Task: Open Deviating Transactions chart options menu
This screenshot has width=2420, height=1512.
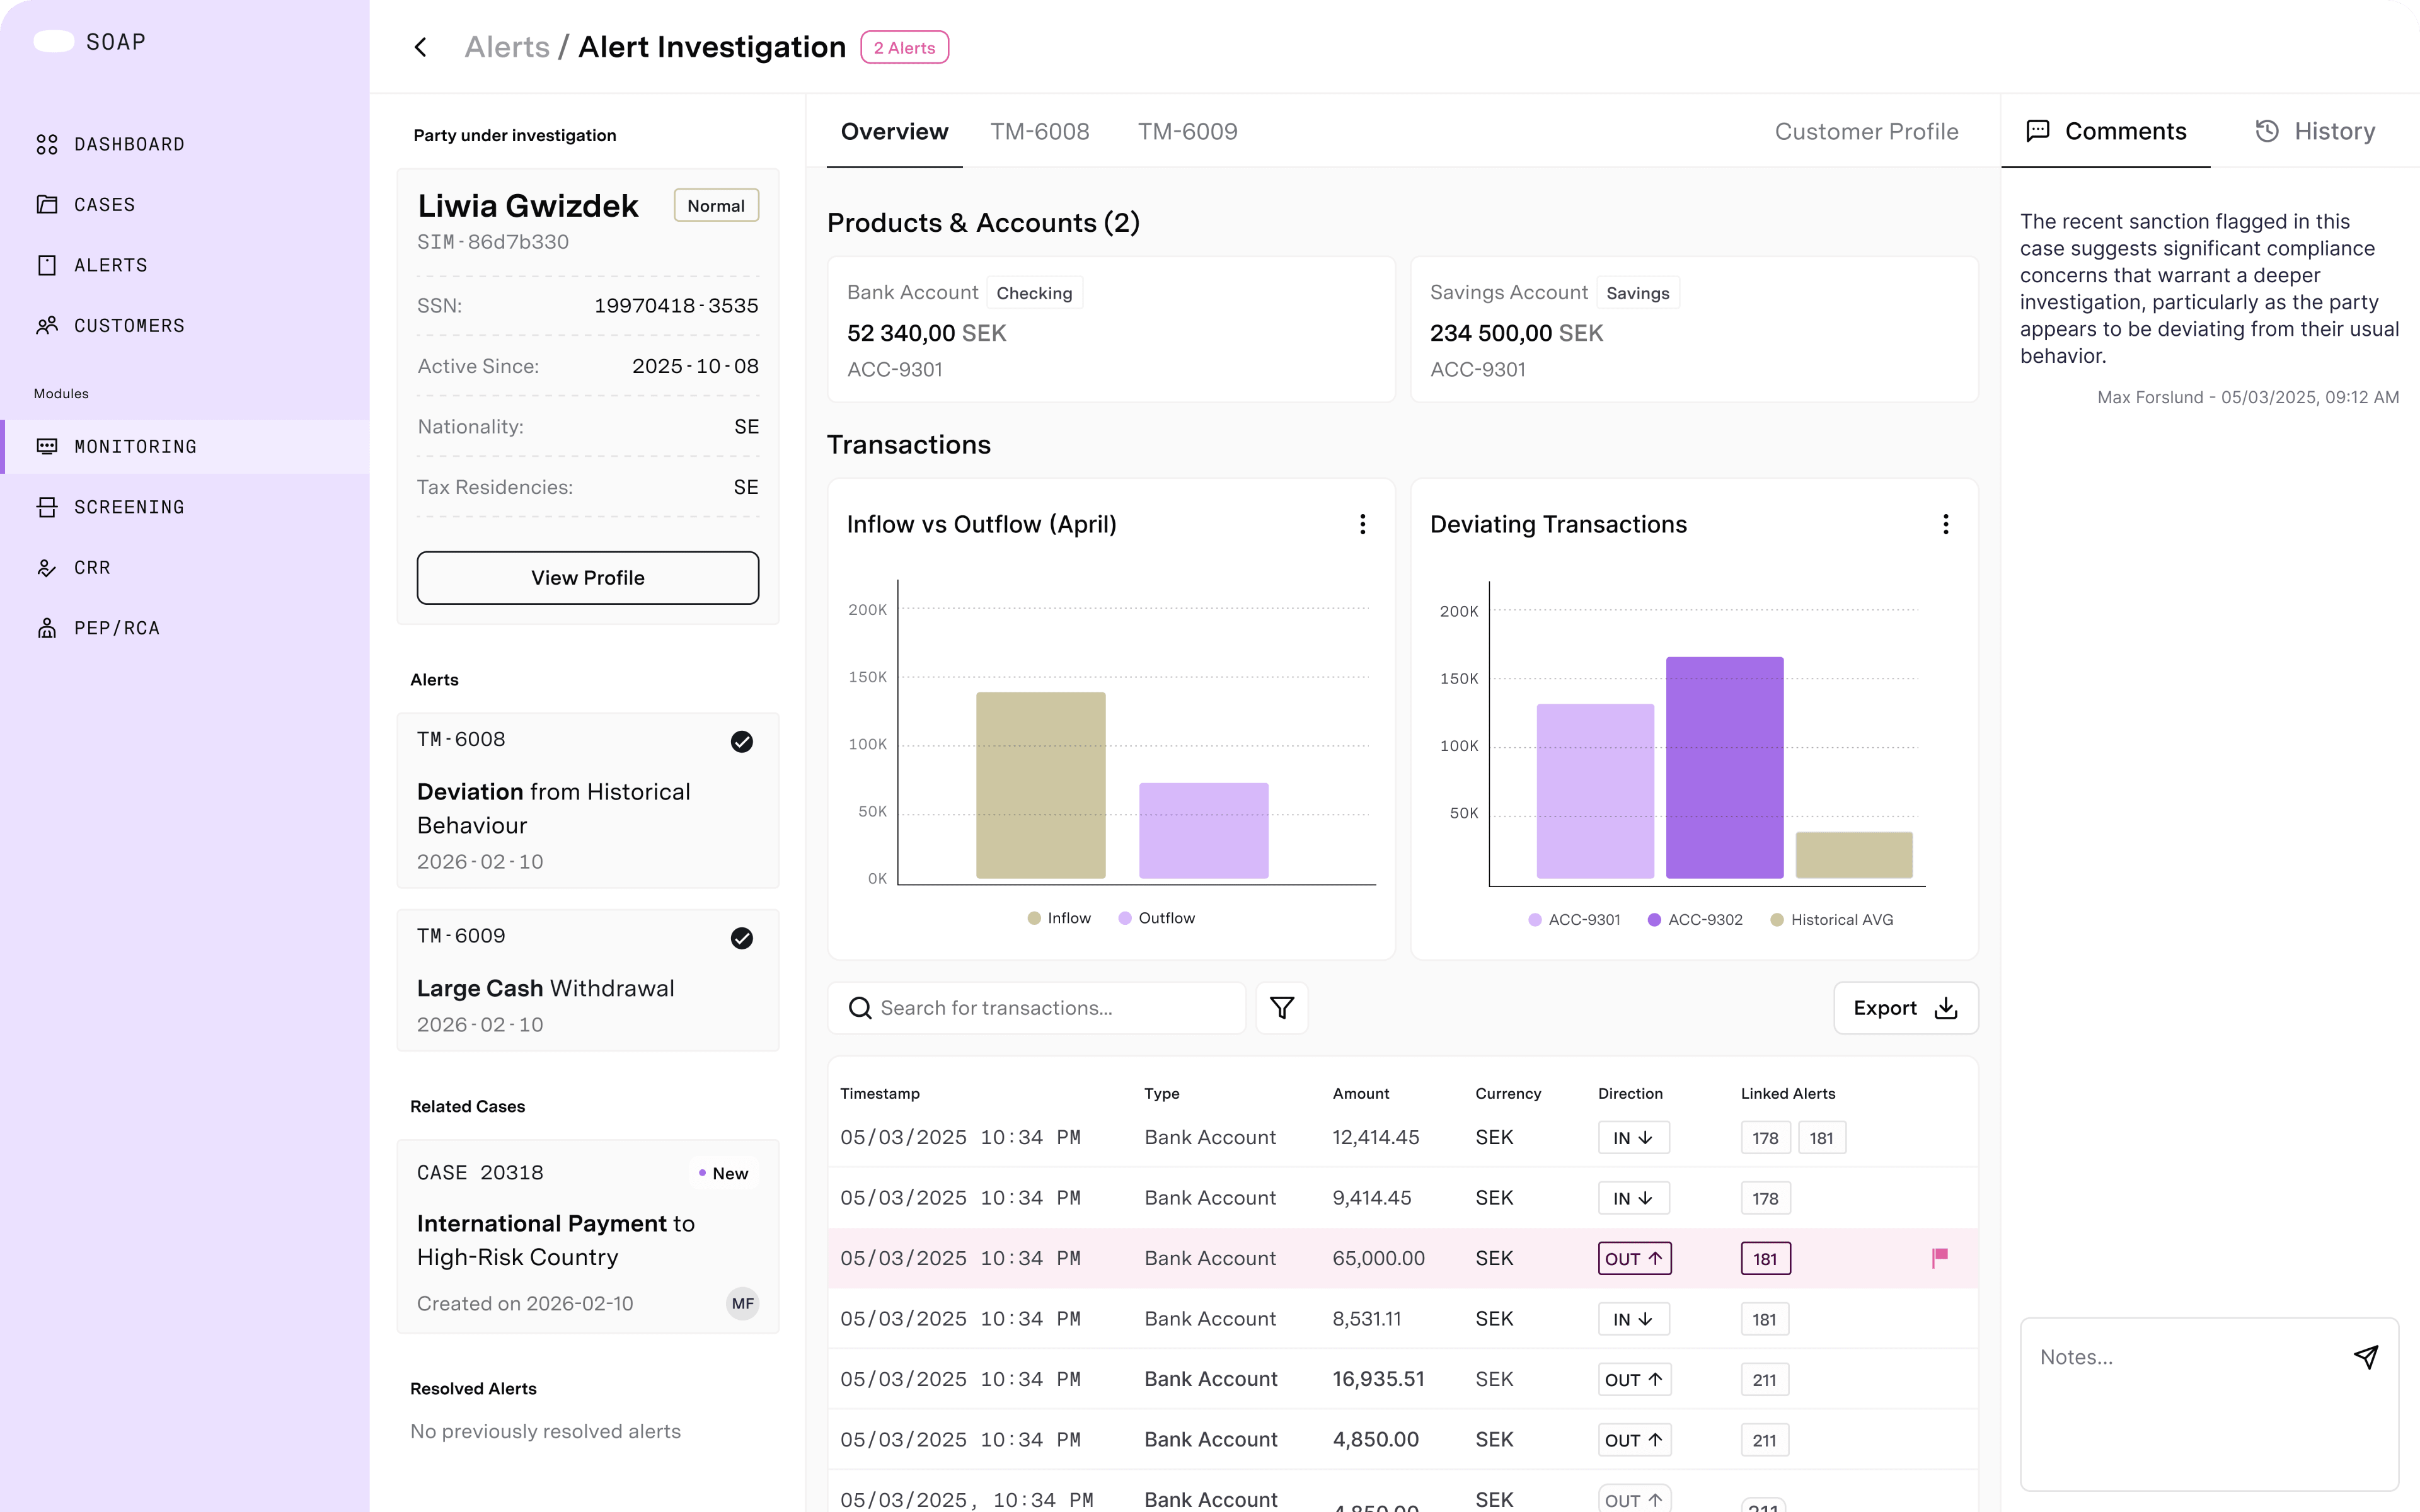Action: point(1945,524)
